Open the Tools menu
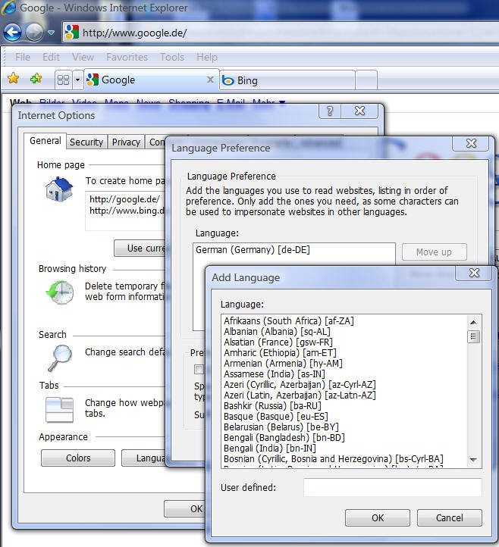499x547 pixels. [x=172, y=57]
